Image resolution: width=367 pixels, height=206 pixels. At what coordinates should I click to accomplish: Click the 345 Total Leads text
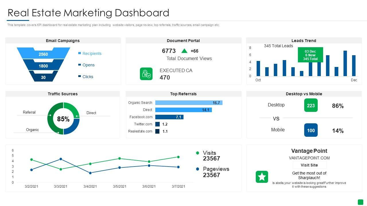pos(278,46)
